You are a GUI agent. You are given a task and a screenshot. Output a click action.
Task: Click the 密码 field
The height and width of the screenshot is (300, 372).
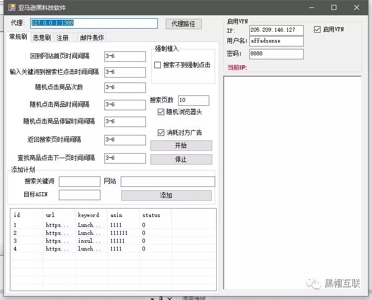click(277, 54)
